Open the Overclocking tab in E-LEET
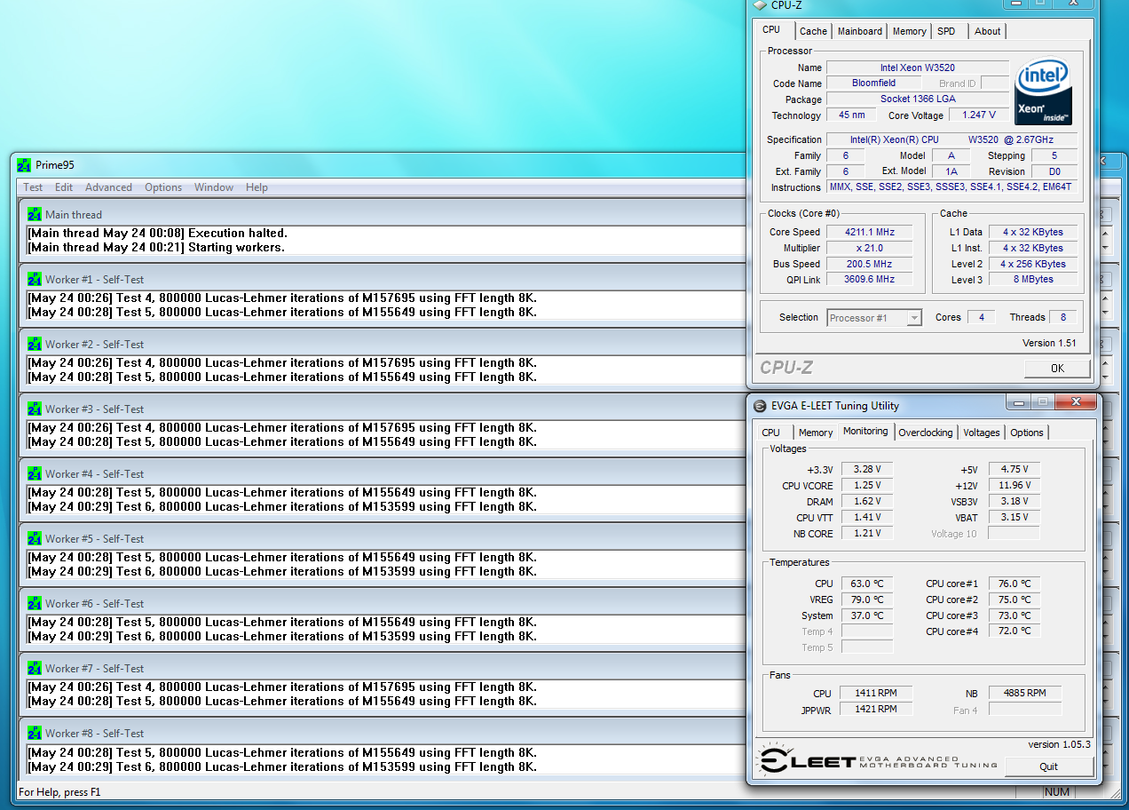The image size is (1129, 810). coord(926,433)
